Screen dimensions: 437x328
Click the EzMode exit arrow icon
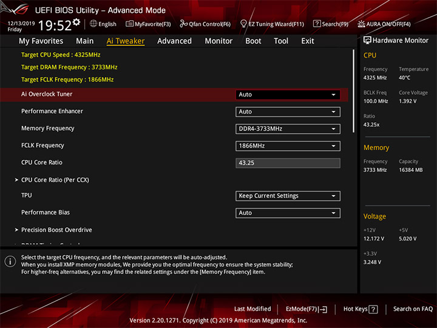[x=323, y=309]
